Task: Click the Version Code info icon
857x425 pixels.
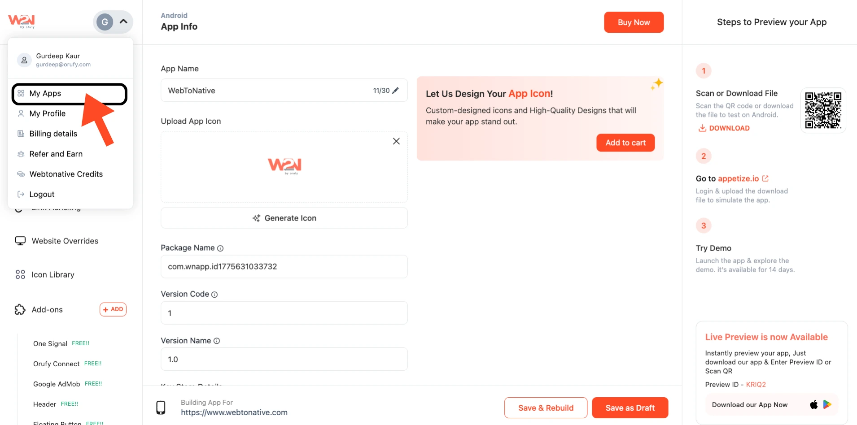Action: click(214, 295)
